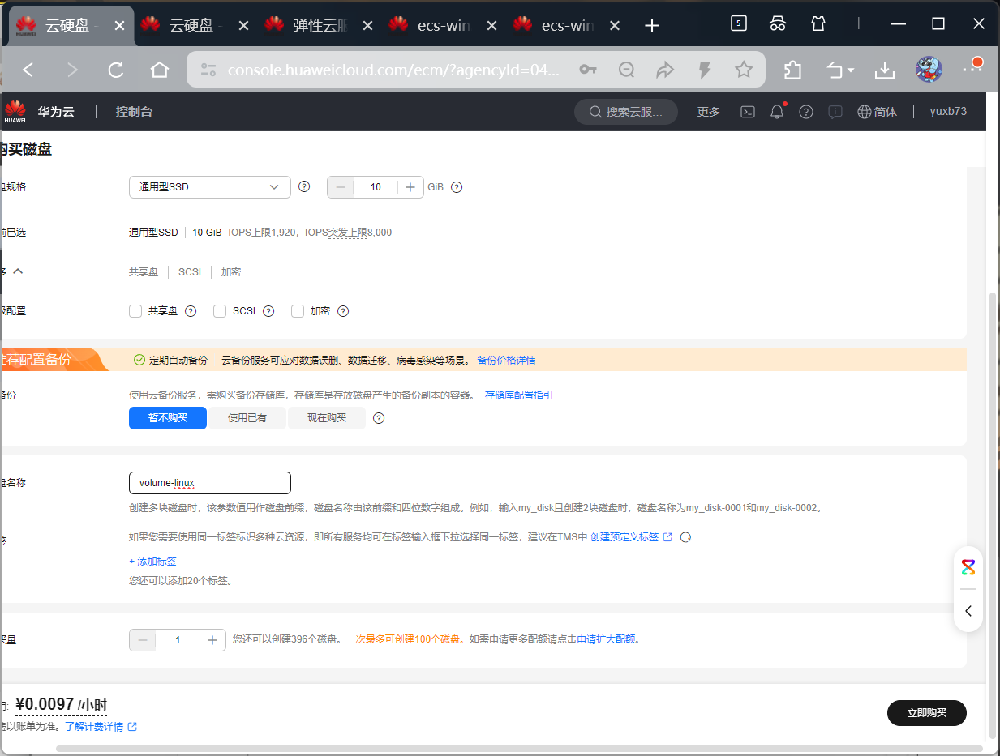Viewport: 1000px width, 756px height.
Task: Click the zoom-out magnifier icon
Action: (x=626, y=70)
